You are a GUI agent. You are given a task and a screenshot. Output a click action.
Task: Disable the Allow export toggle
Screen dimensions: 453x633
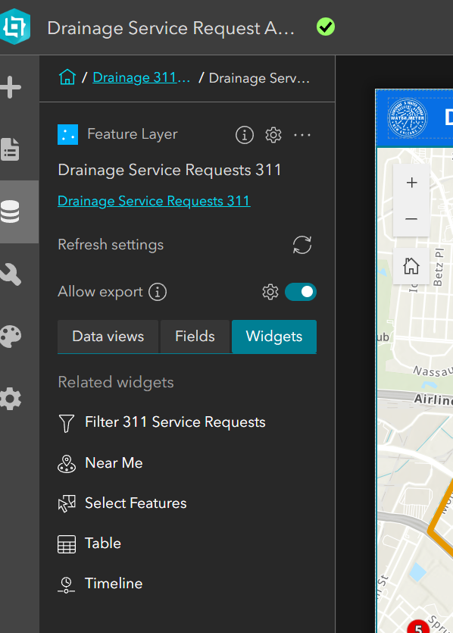tap(301, 292)
